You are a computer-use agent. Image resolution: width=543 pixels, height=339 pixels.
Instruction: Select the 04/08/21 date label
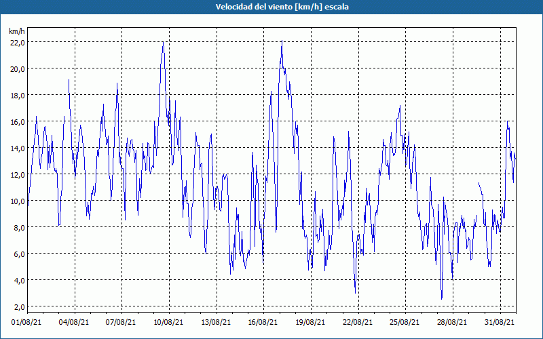coord(74,322)
